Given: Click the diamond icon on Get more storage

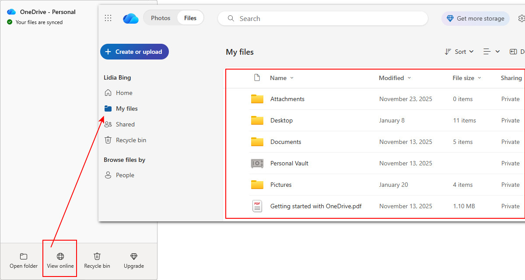Looking at the screenshot, I should 450,18.
